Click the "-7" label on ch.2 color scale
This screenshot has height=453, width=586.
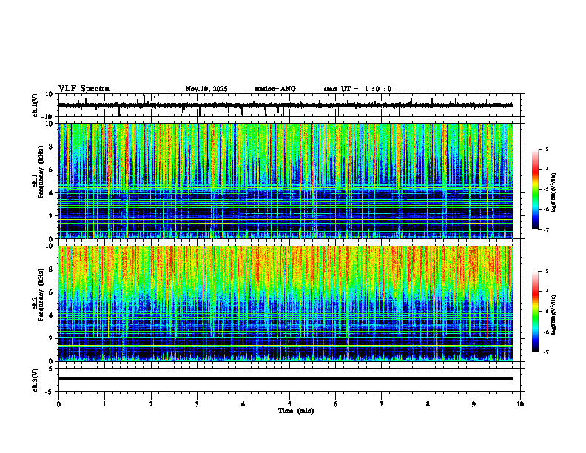(546, 352)
